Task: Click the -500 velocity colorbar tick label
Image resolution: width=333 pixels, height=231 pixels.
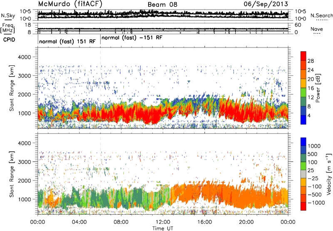Action: click(x=315, y=194)
